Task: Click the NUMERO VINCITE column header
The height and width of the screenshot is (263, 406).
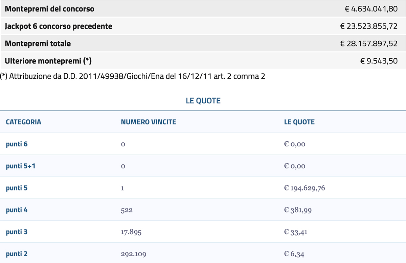Action: (x=149, y=122)
